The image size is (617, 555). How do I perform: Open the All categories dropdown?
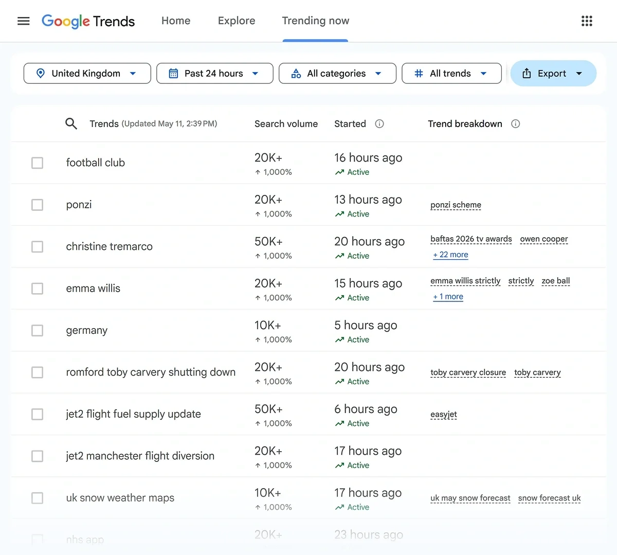tap(337, 74)
